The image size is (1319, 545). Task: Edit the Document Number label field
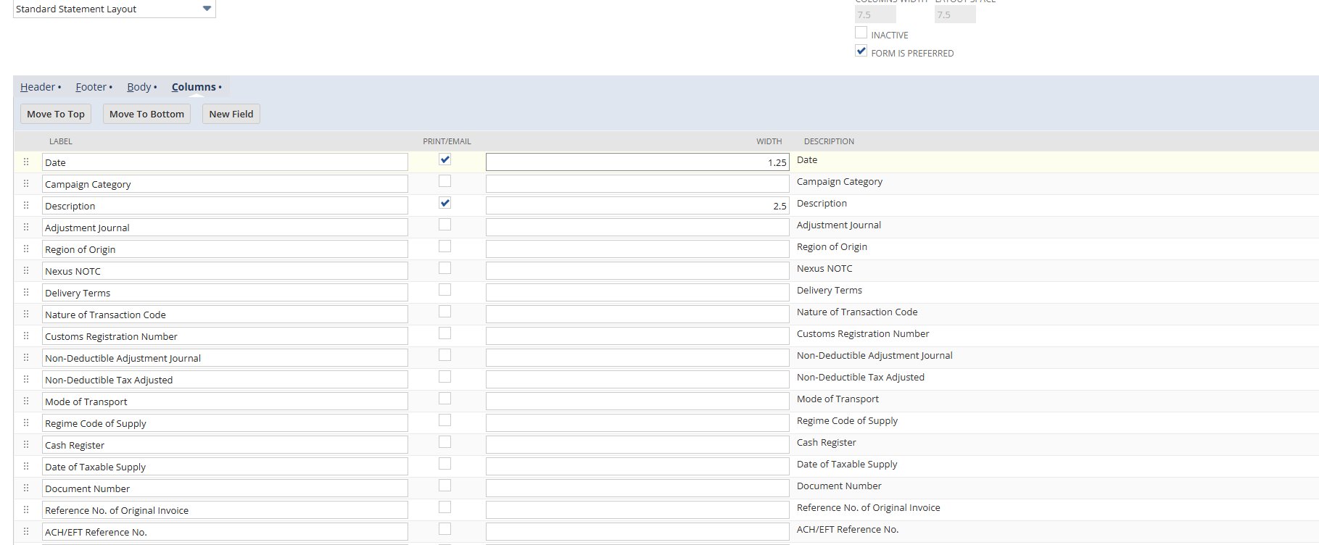pyautogui.click(x=225, y=488)
